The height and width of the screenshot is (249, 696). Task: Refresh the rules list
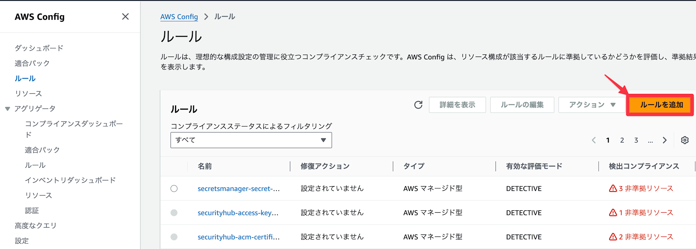click(418, 105)
